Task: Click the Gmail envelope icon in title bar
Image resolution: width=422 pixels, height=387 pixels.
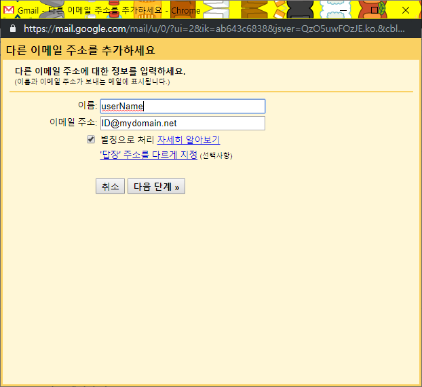Action: 9,10
